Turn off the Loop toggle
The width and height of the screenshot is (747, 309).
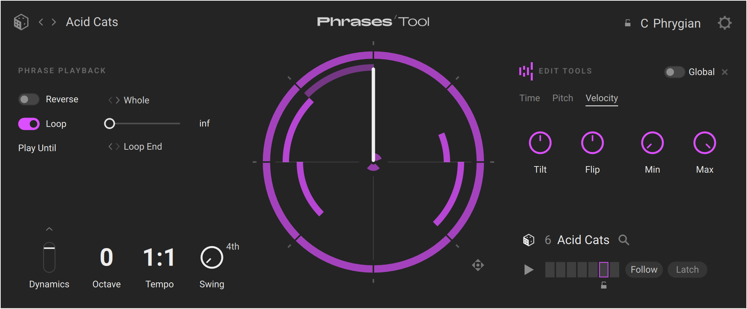(29, 124)
